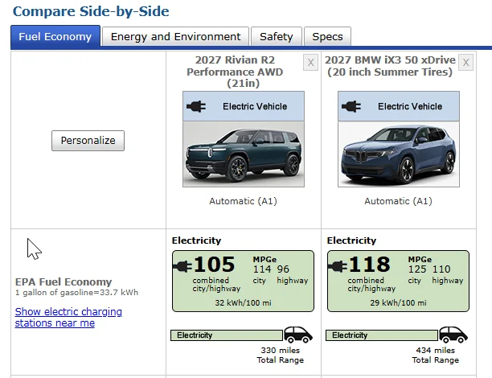The height and width of the screenshot is (378, 492).
Task: Click Automatic (A1) under Rivian R2
Action: coord(243,201)
